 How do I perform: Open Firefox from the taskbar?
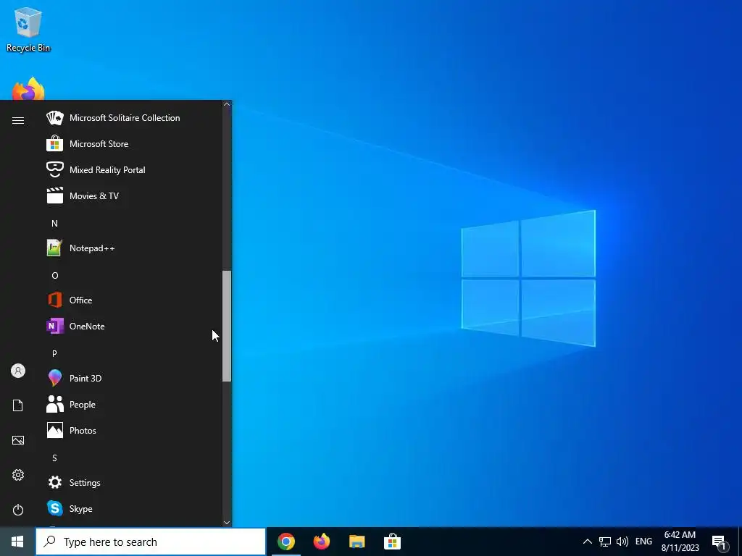322,542
